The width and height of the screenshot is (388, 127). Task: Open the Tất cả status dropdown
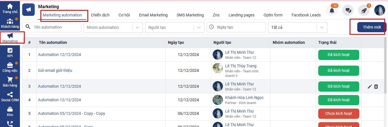[x=322, y=27]
